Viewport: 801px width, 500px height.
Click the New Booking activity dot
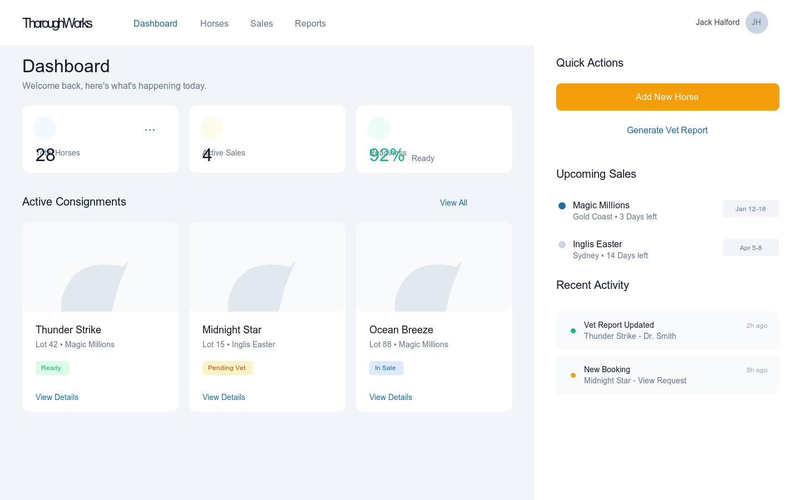click(573, 375)
